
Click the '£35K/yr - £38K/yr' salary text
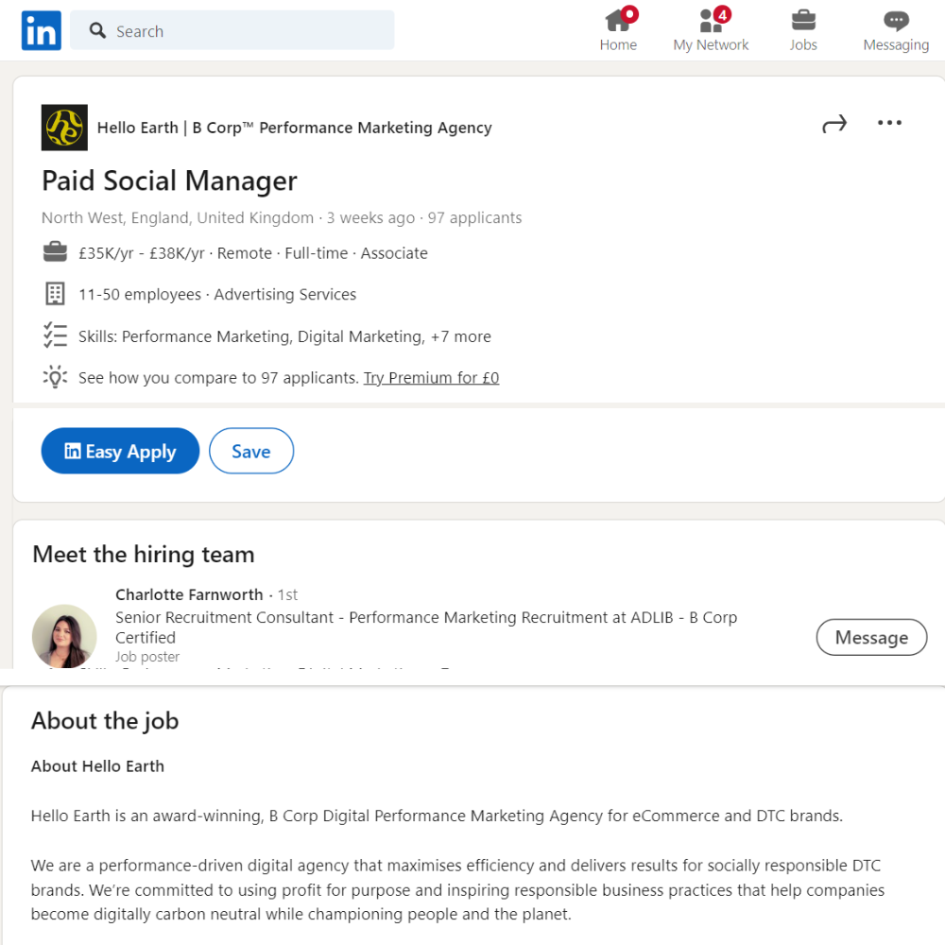(x=142, y=253)
